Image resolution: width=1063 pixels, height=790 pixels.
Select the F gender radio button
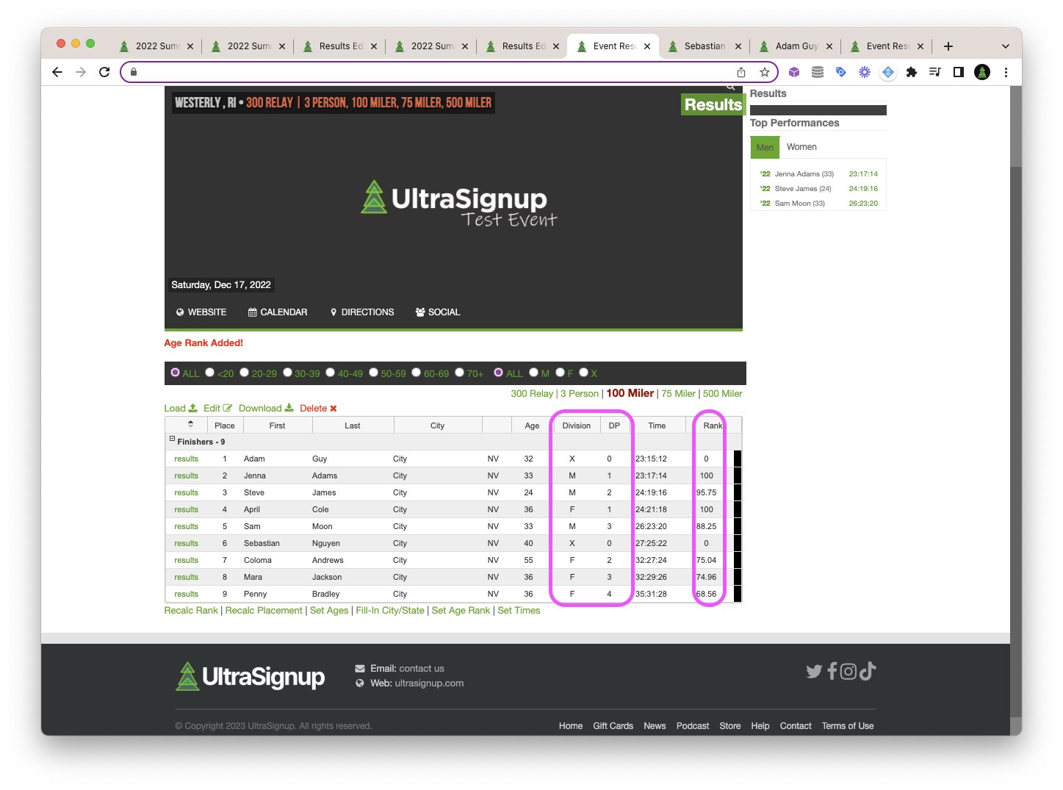(x=560, y=373)
